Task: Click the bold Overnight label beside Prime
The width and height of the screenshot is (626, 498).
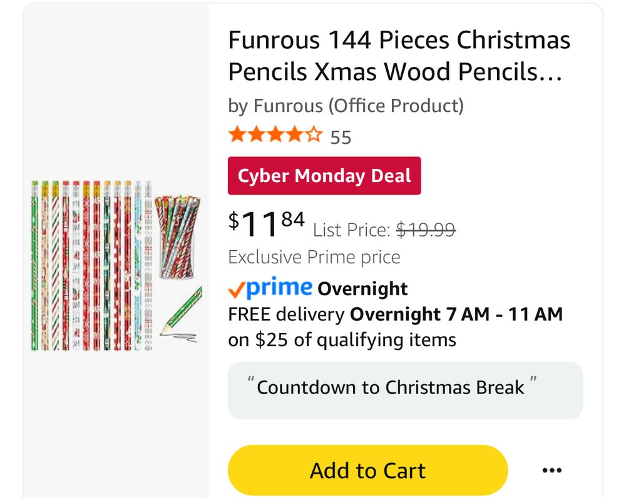Action: [362, 289]
